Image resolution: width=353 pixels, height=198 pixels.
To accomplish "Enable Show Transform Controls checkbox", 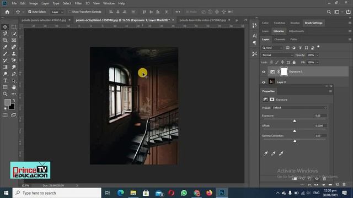I will (x=70, y=12).
